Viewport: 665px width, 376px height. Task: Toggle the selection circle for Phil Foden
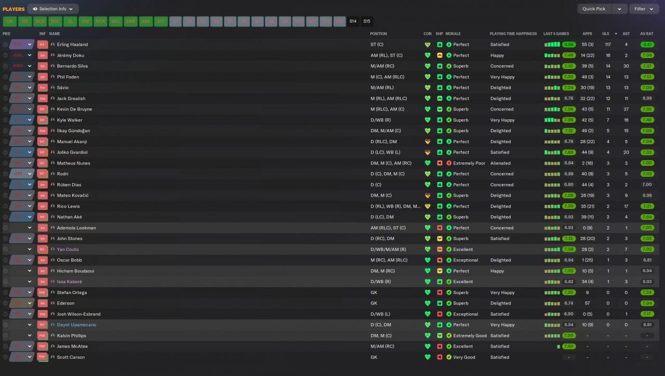coord(5,77)
